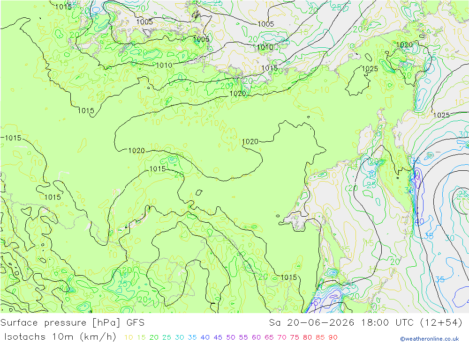
Task: Select the magenta '60' value in isotach legend
Action: pyautogui.click(x=257, y=337)
